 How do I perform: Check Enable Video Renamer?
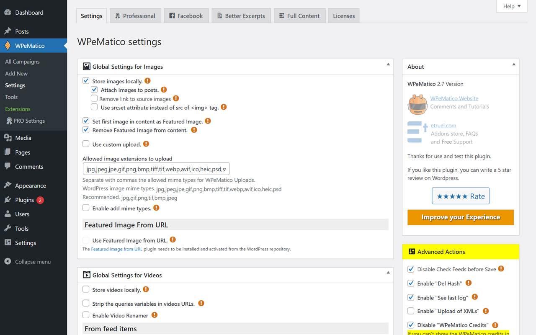tap(86, 315)
